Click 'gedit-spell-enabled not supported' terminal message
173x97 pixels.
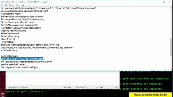144,78
